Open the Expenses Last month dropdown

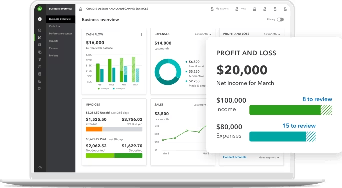click(202, 34)
